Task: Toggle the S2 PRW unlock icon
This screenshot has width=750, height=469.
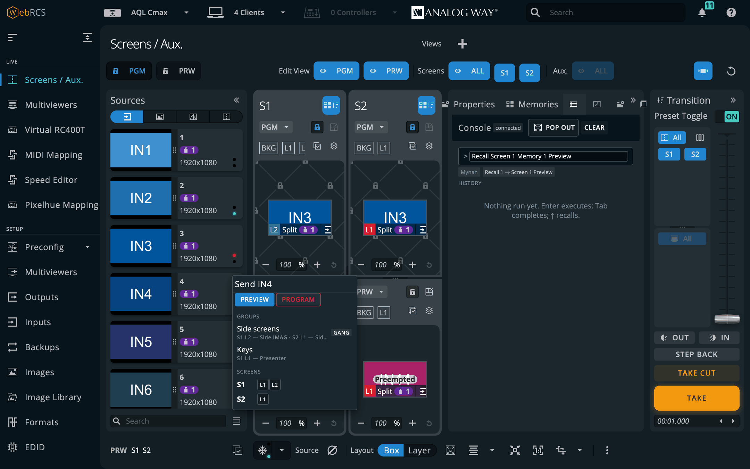Action: (412, 292)
